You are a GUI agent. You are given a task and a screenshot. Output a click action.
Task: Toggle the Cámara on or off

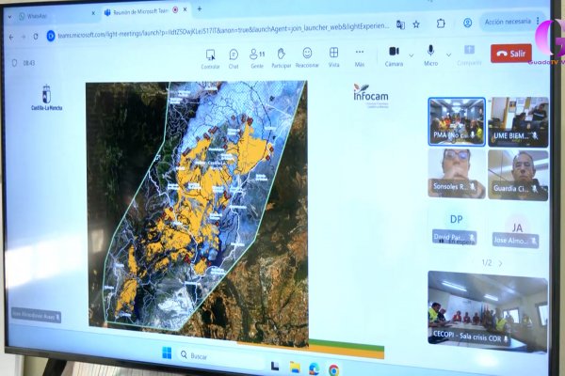click(x=394, y=56)
